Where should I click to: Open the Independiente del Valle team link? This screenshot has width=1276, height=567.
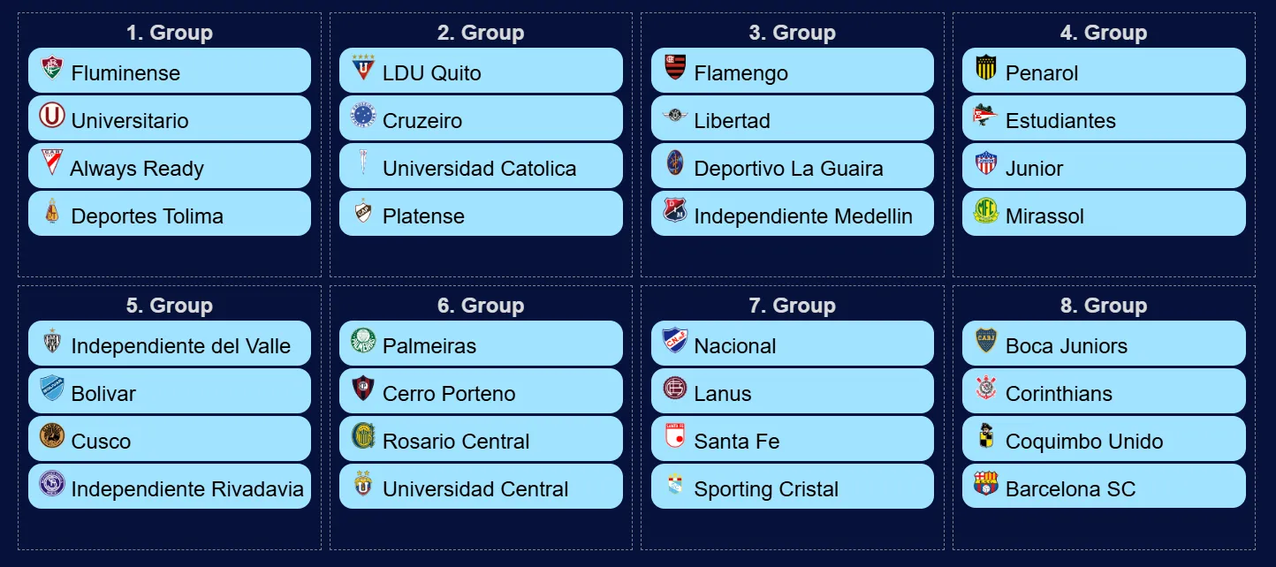click(x=180, y=346)
